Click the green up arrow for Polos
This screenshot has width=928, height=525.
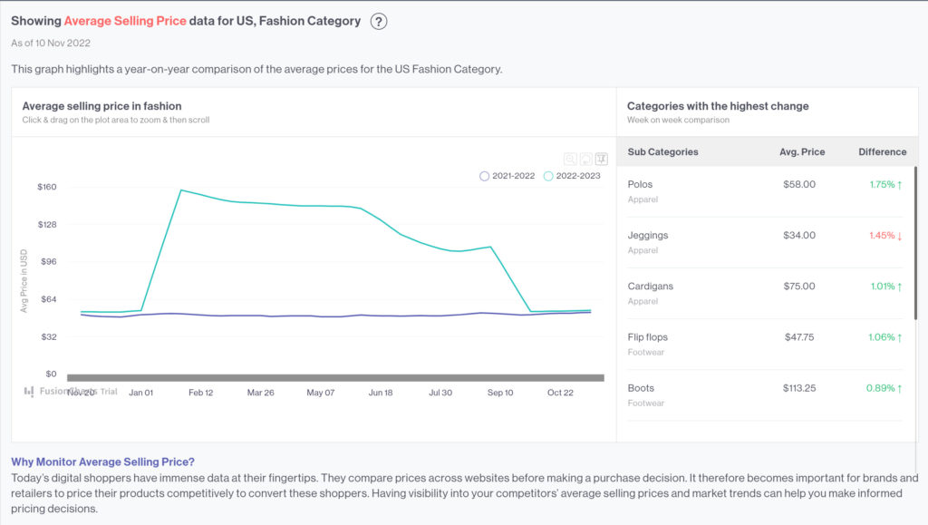point(900,185)
